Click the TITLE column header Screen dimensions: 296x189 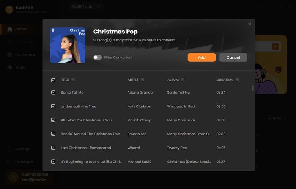coord(65,80)
